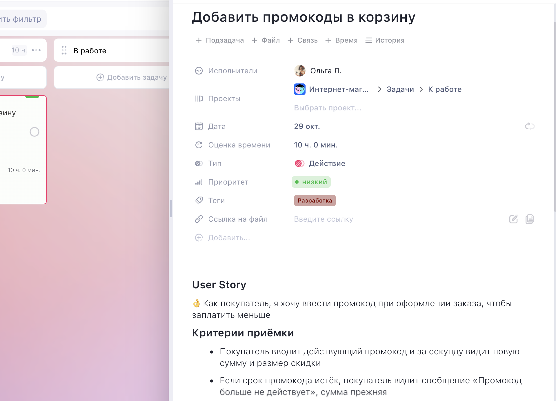Attach a file with Файл button
This screenshot has width=556, height=401.
click(x=266, y=40)
